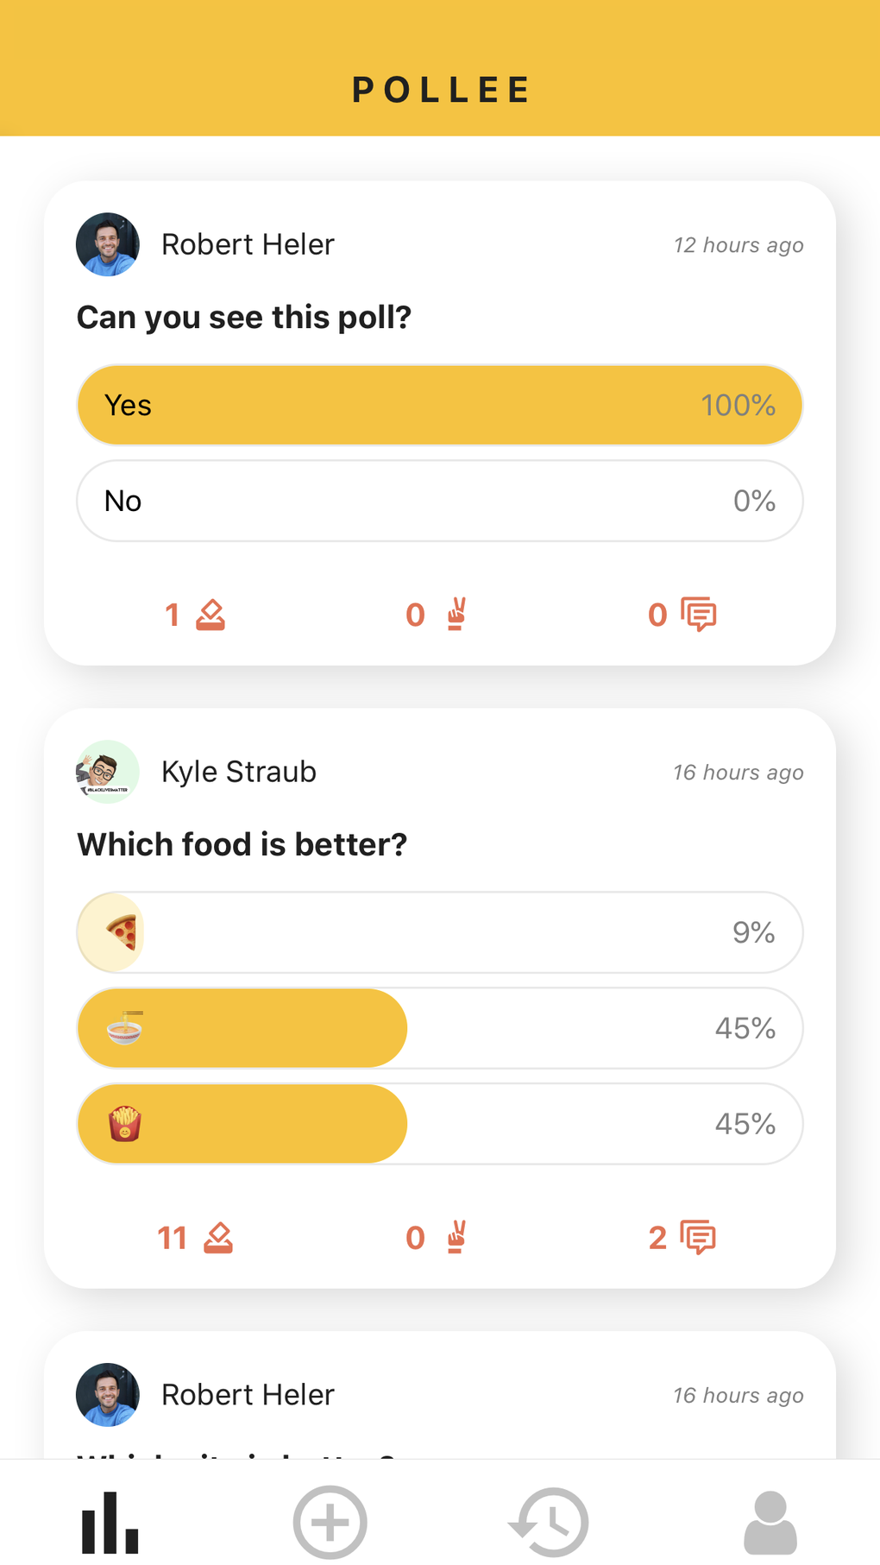Tap peace-hand reaction icon on Kyle's food poll
Viewport: 880px width, 1565px height.
coord(456,1238)
